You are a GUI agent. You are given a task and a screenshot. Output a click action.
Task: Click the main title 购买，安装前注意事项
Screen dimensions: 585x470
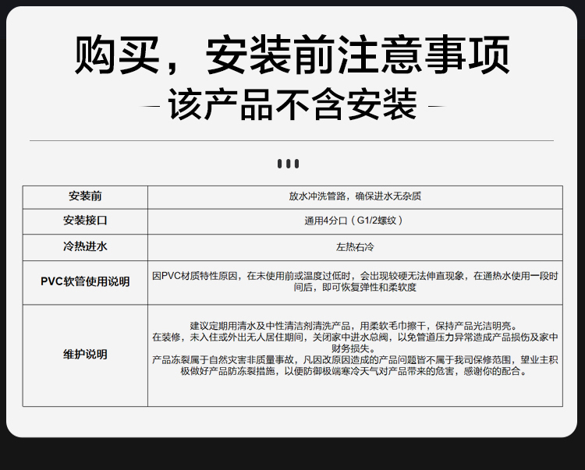click(292, 56)
